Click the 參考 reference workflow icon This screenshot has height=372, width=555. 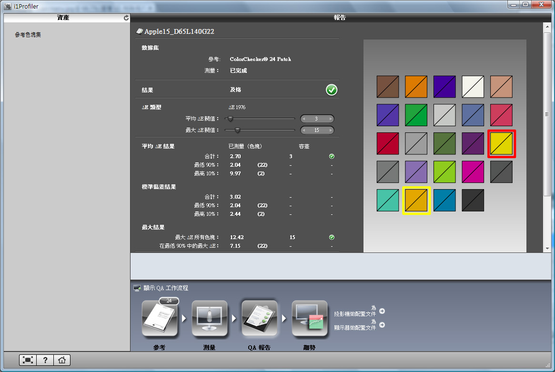pyautogui.click(x=160, y=319)
